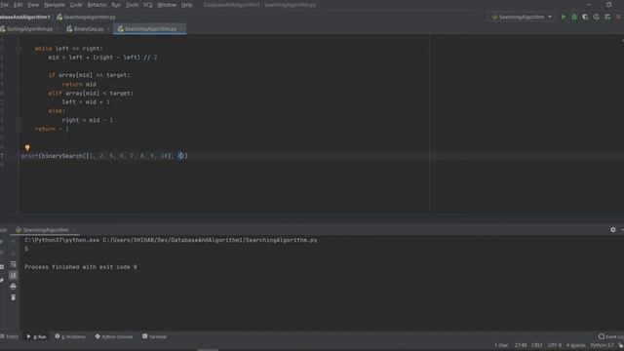Open the TODO tool window
Screen dimensions: 624x351
coord(10,336)
